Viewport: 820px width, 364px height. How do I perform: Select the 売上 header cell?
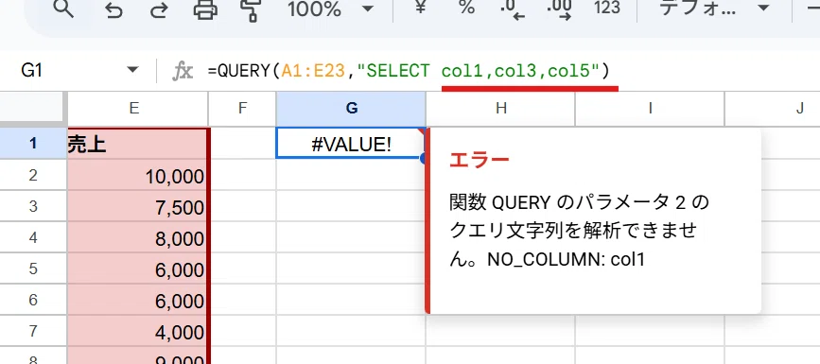tap(138, 143)
